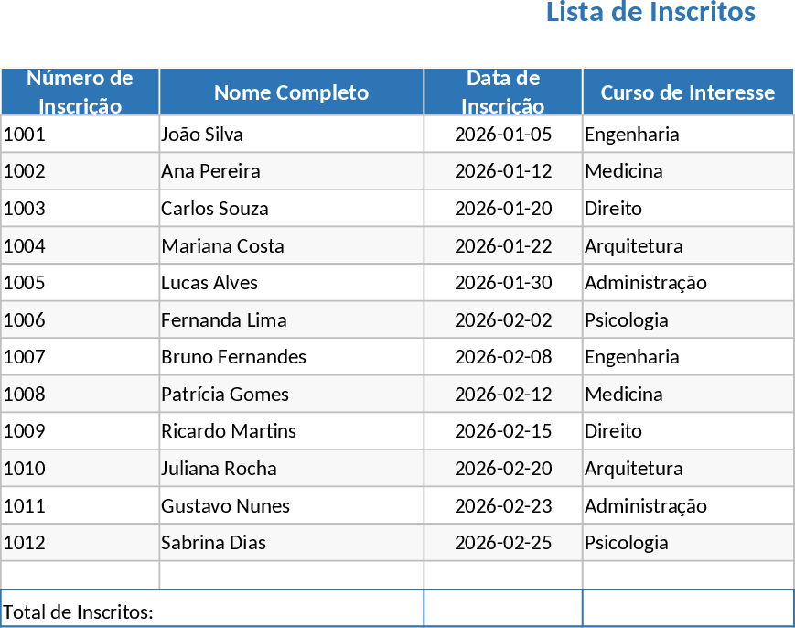Click the Ricardo Martins name cell
Image resolution: width=795 pixels, height=628 pixels.
point(291,431)
